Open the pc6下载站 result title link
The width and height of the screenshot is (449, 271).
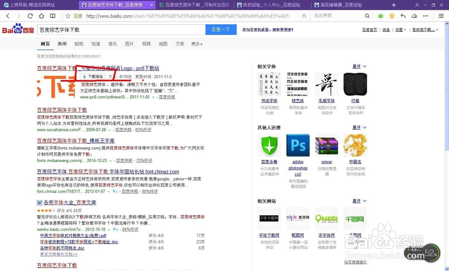tap(98, 68)
